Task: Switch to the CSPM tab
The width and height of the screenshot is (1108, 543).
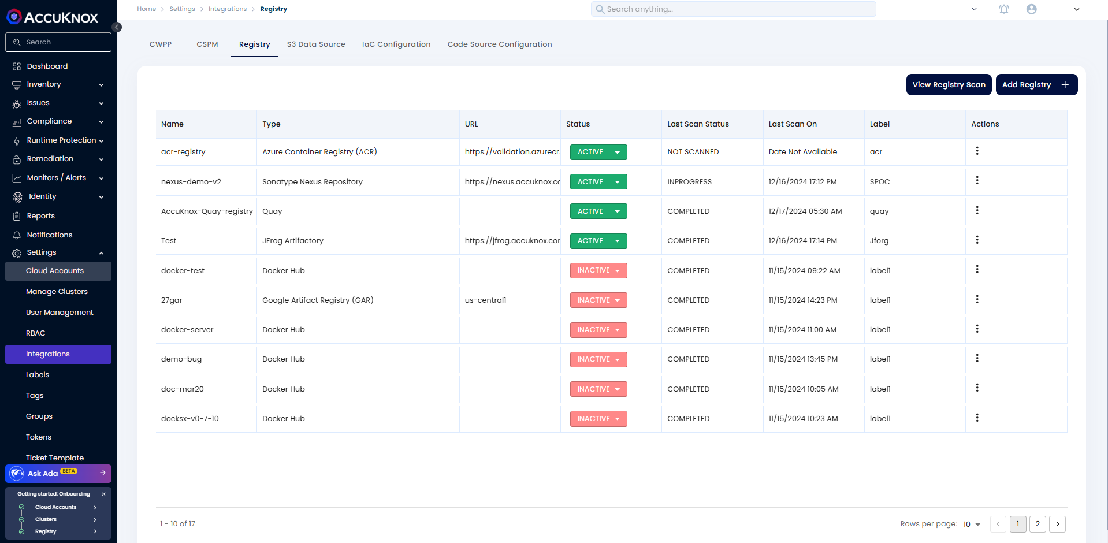Action: [207, 44]
